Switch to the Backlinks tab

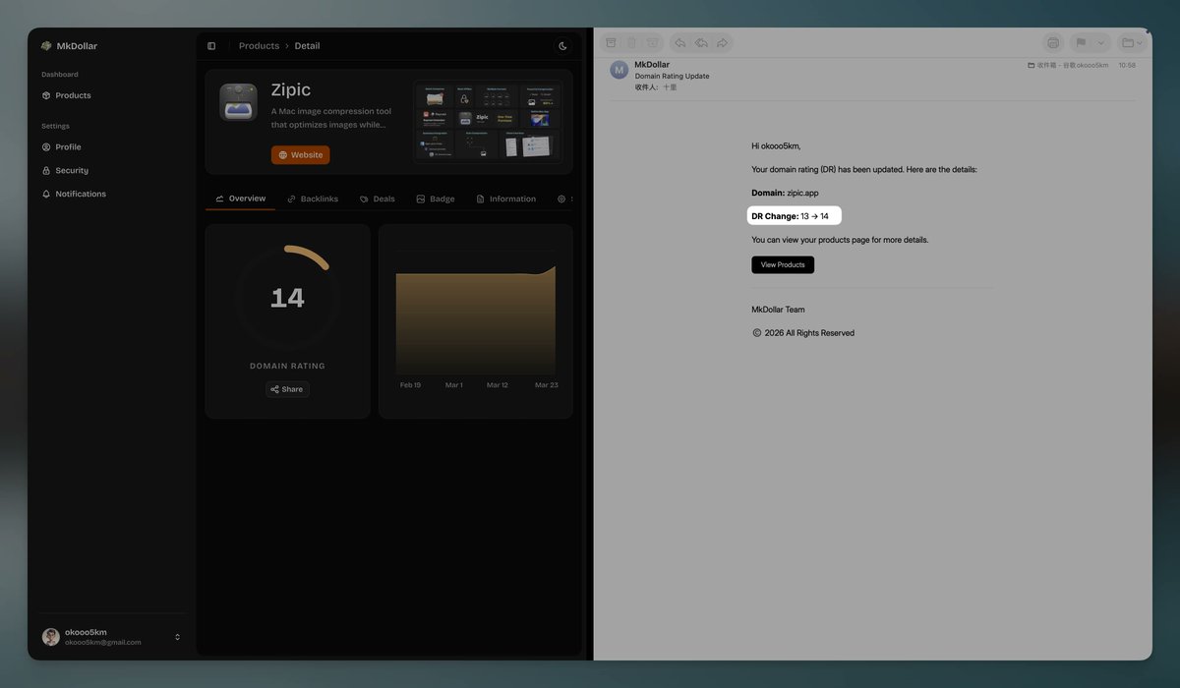(313, 199)
